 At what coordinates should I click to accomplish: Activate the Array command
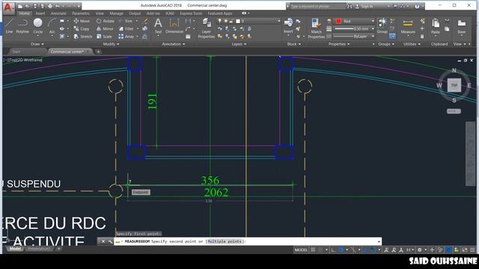(126, 37)
